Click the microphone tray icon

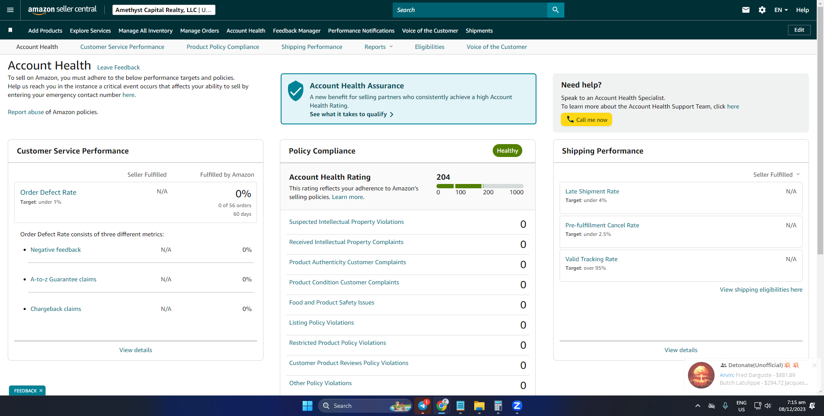click(725, 406)
